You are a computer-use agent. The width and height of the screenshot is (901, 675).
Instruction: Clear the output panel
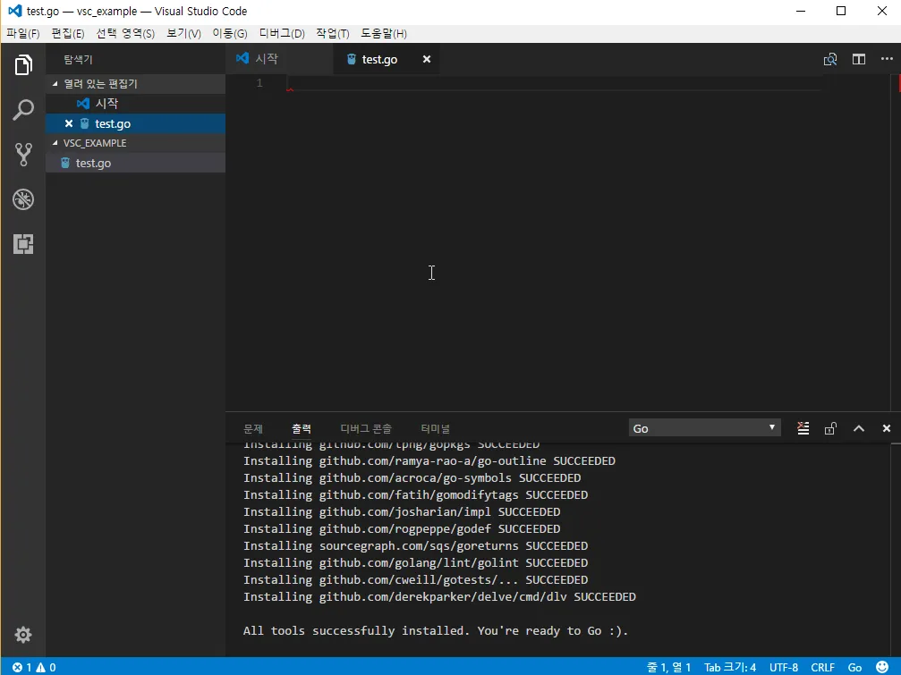[803, 428]
